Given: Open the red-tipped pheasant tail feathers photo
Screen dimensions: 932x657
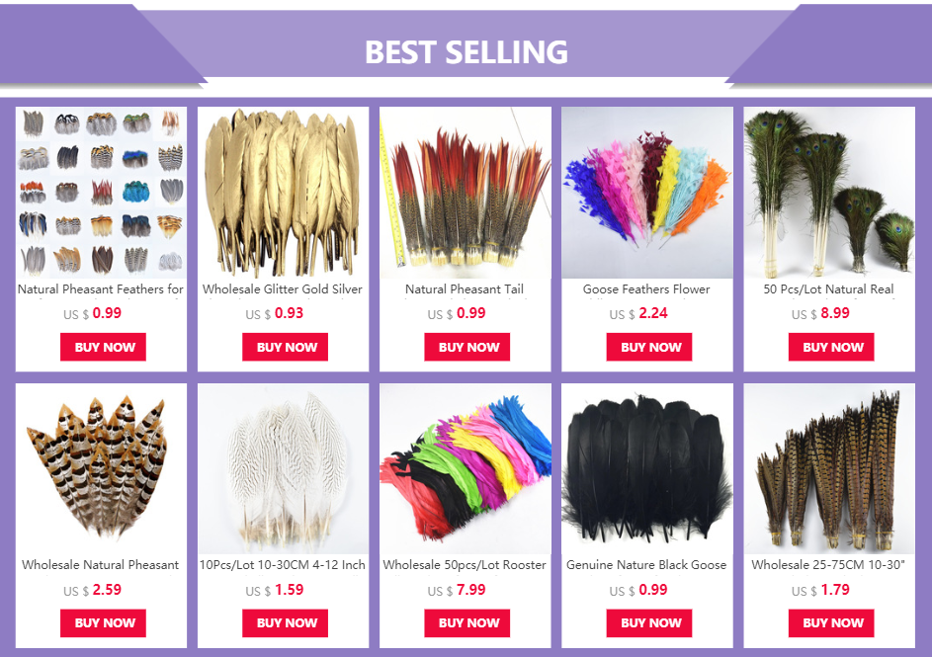Looking at the screenshot, I should pyautogui.click(x=466, y=193).
